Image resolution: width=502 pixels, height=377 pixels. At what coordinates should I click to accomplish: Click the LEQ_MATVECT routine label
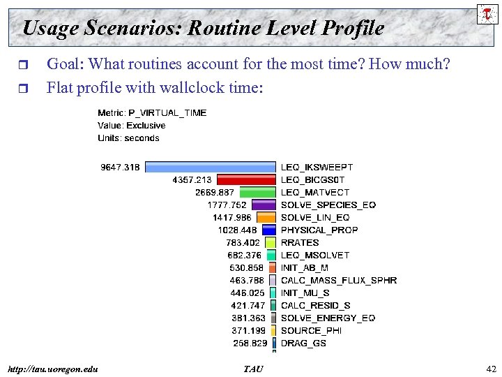click(x=315, y=193)
